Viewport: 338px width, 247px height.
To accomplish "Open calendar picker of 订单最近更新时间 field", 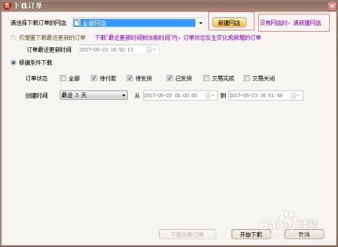I will click(151, 49).
